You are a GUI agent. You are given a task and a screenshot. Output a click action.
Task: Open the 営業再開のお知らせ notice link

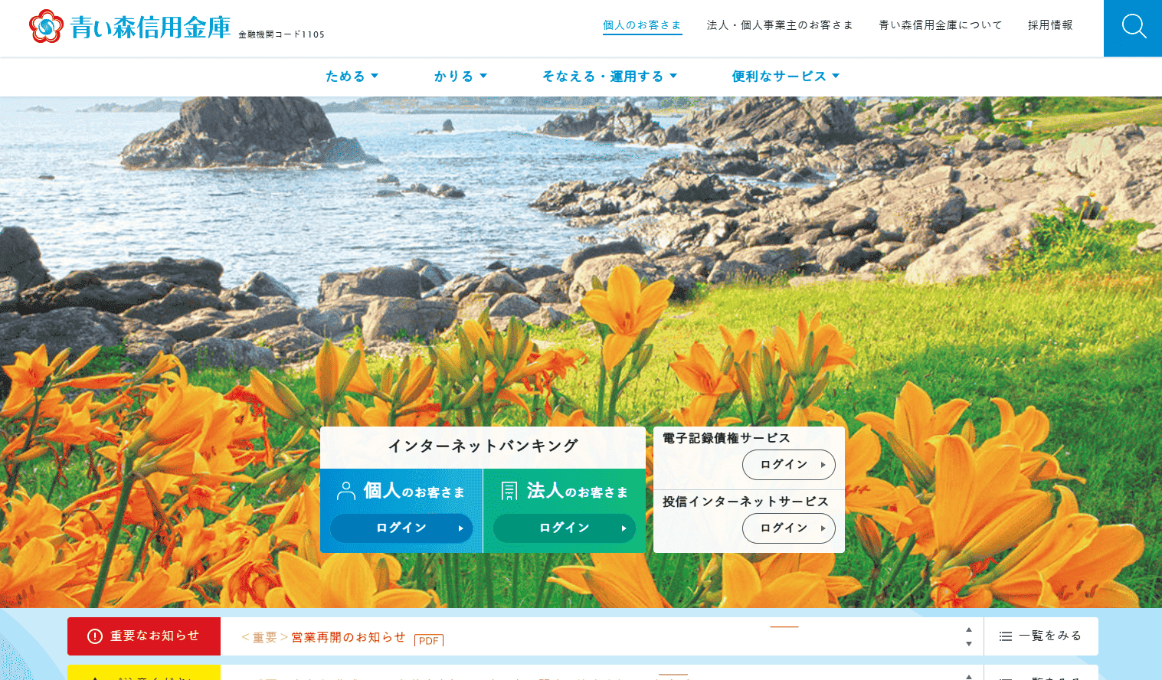tap(349, 637)
